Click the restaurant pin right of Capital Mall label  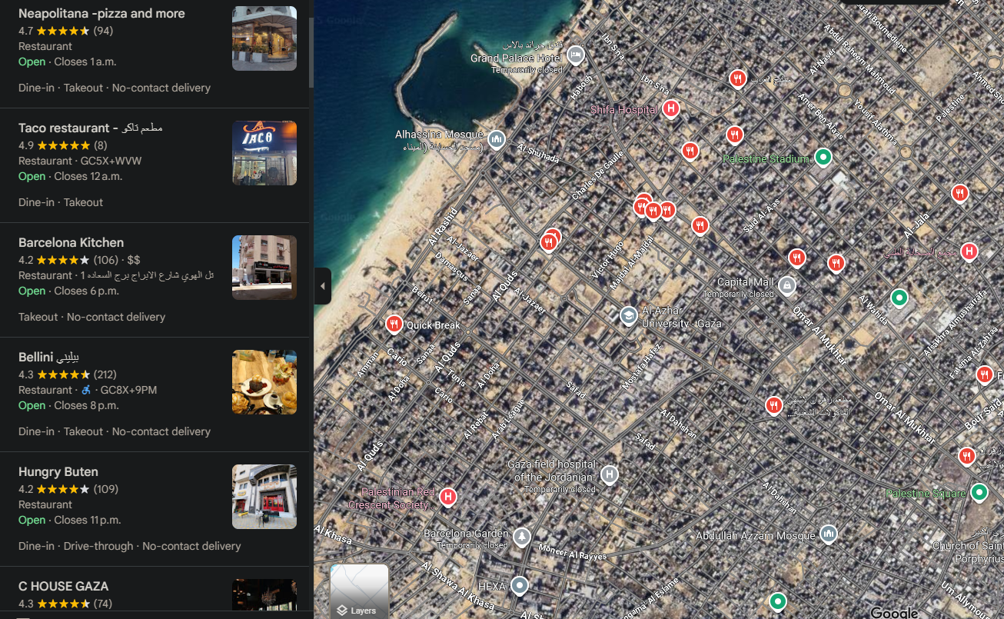point(836,264)
